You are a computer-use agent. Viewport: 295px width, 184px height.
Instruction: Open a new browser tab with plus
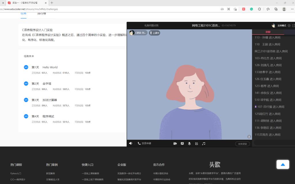52,3
